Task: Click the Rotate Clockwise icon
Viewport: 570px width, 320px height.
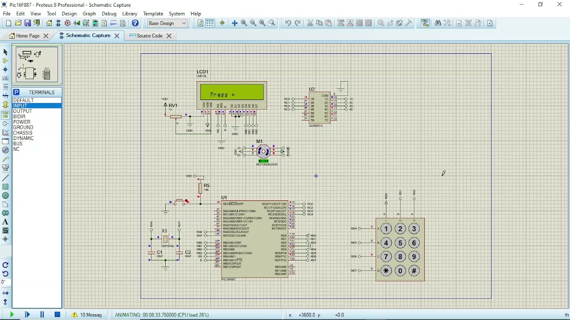Action: click(x=5, y=265)
